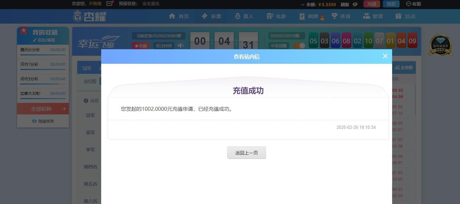Close the 查看站内信 message dialog

[x=385, y=56]
